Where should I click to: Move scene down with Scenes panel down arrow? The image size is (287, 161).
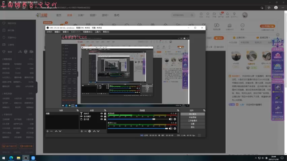60,131
